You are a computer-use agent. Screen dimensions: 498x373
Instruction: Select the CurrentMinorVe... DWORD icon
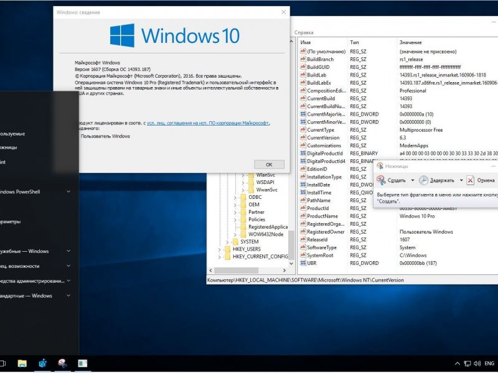click(303, 122)
